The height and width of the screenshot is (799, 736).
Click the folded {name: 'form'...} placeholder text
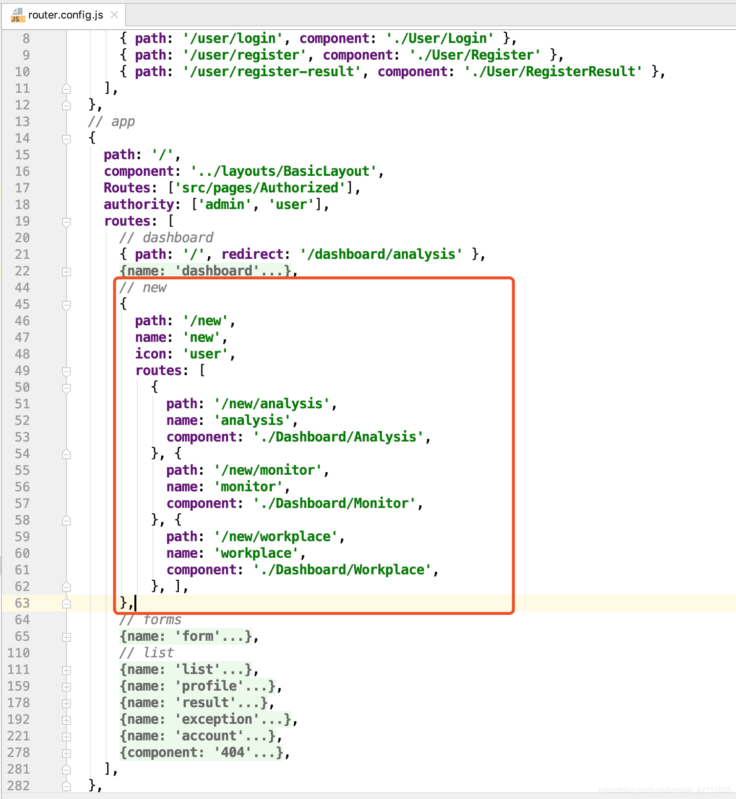(x=186, y=636)
